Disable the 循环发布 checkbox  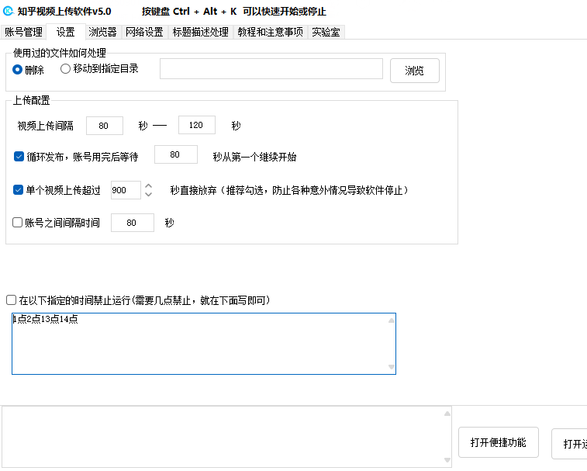click(19, 156)
